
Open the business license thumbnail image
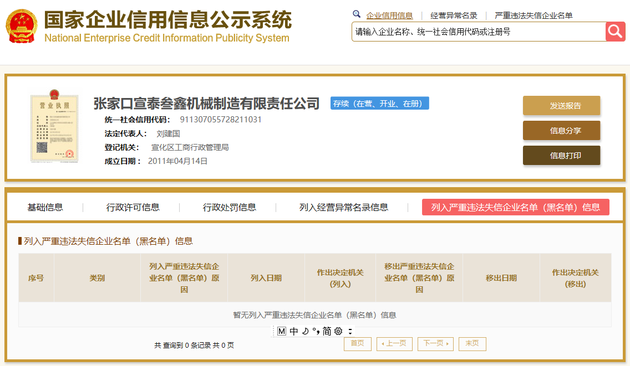(x=54, y=126)
